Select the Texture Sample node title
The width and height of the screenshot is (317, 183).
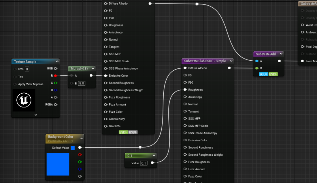(x=25, y=62)
